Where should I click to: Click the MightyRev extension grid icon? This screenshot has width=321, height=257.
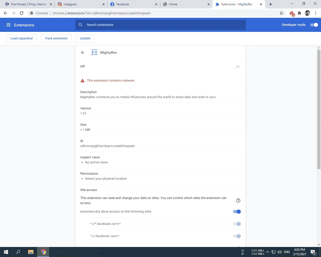94,52
